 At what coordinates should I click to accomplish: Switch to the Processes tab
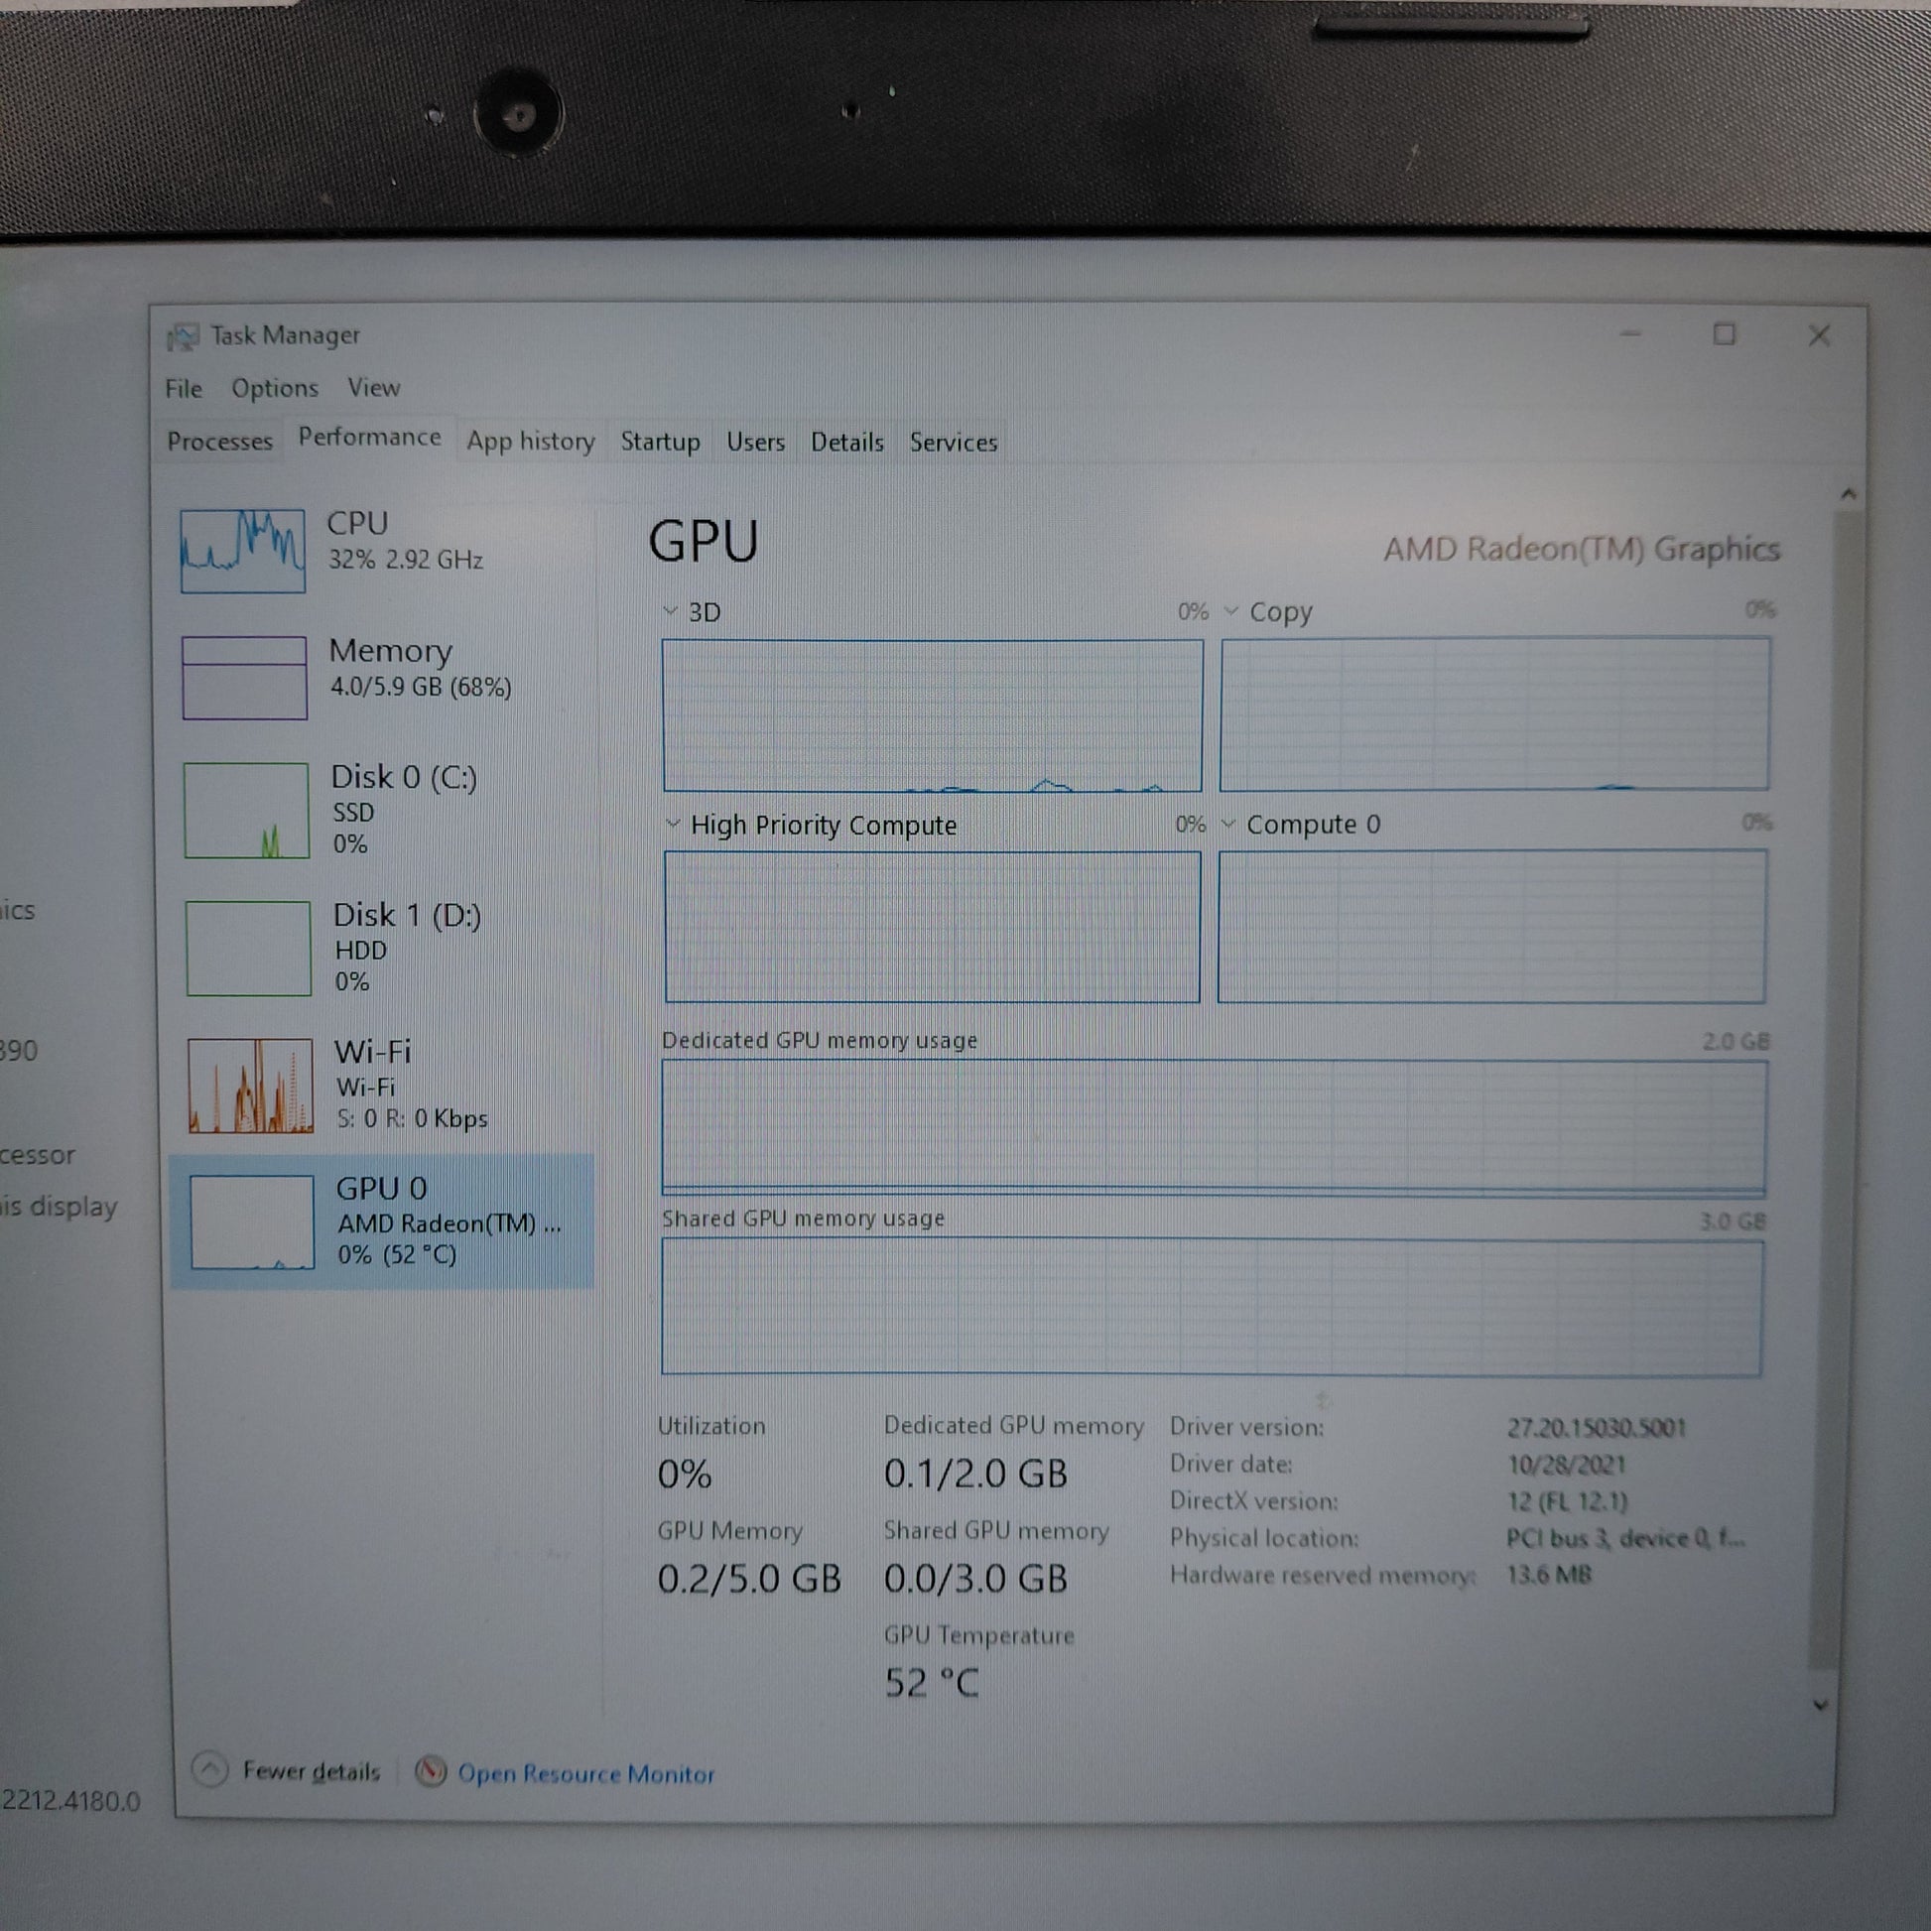tap(220, 441)
